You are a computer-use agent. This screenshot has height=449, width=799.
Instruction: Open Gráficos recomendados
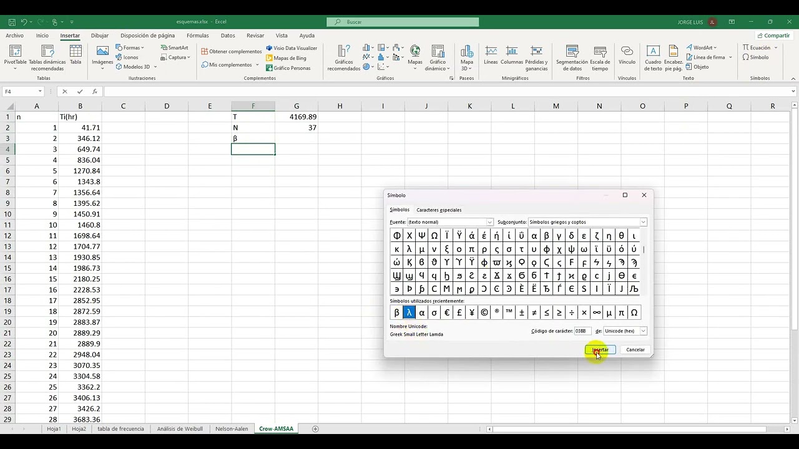344,57
